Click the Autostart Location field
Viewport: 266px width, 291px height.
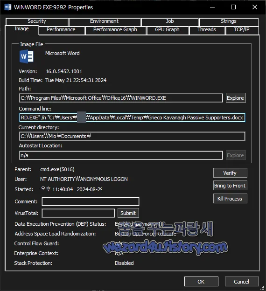(x=121, y=155)
